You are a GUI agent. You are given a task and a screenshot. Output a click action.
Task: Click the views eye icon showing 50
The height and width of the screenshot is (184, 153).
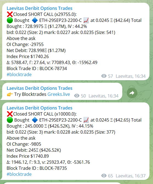click(x=77, y=96)
